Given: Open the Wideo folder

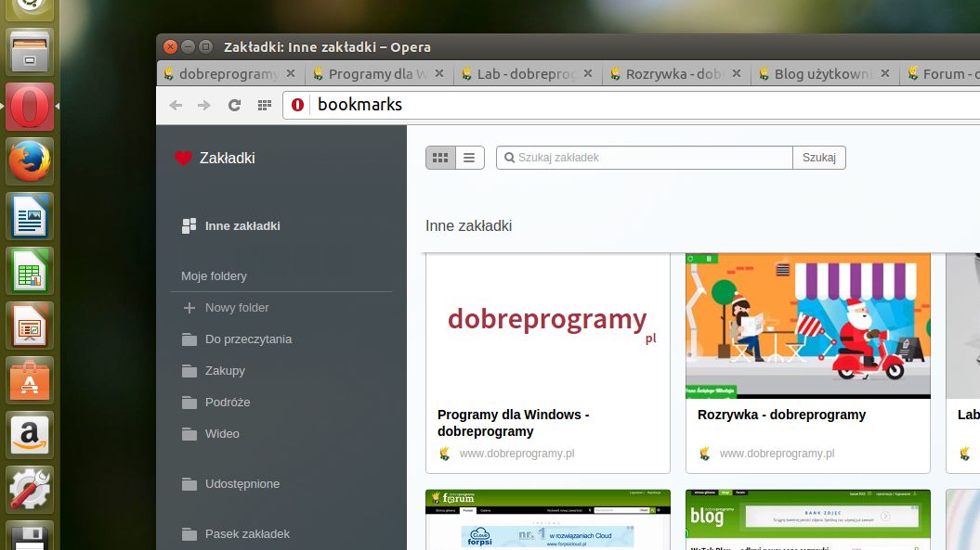Looking at the screenshot, I should [x=222, y=434].
